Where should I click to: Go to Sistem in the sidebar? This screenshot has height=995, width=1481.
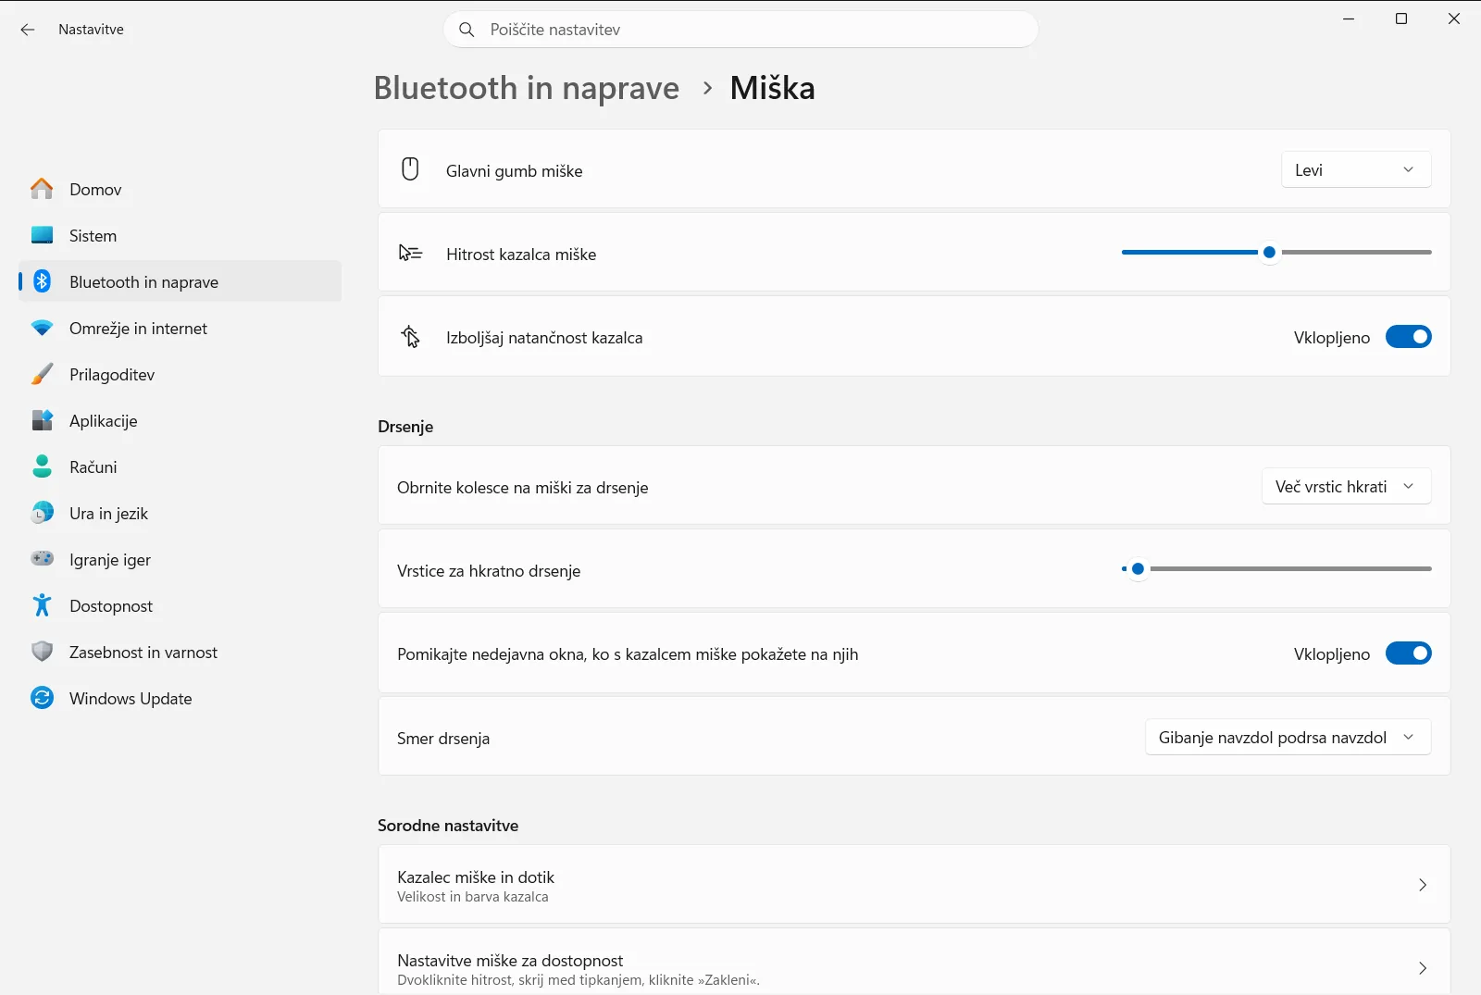(x=180, y=235)
